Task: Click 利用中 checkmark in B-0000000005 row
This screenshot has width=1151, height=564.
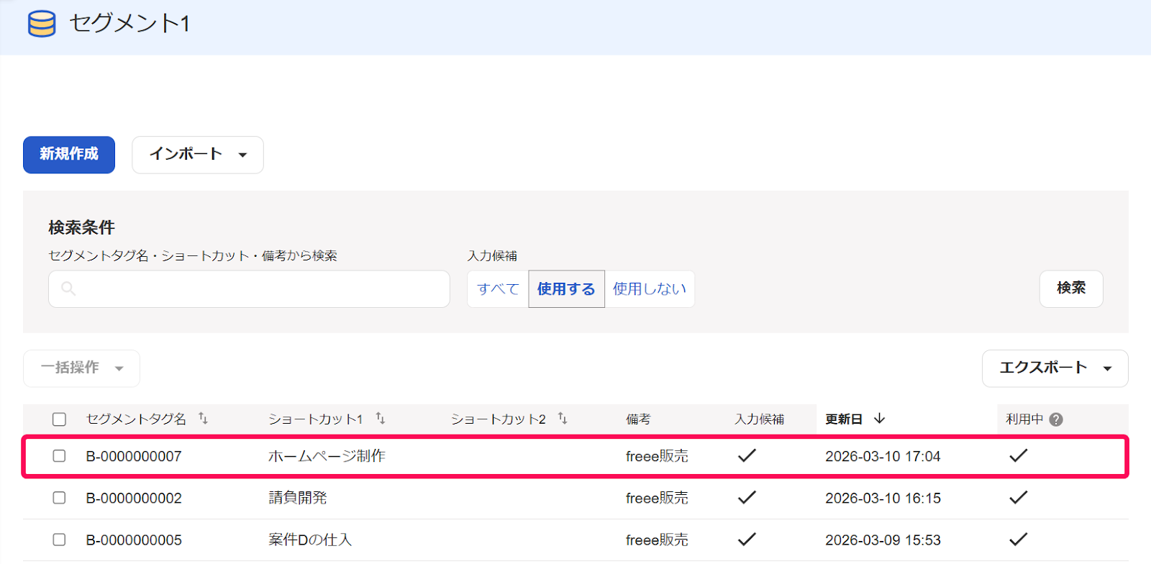Action: click(1019, 539)
